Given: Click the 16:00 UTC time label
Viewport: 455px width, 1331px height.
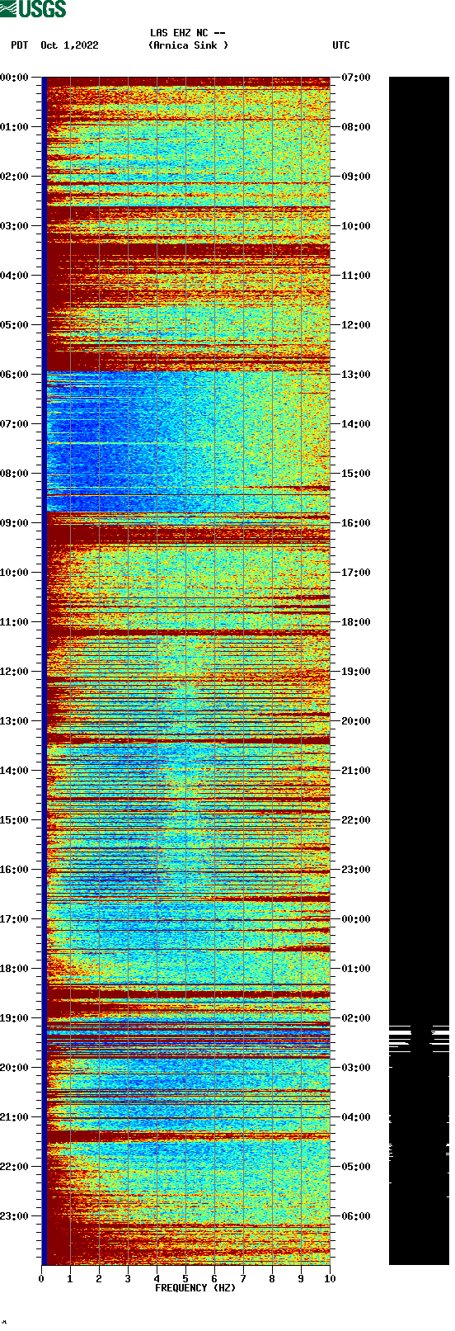Looking at the screenshot, I should click(x=356, y=523).
